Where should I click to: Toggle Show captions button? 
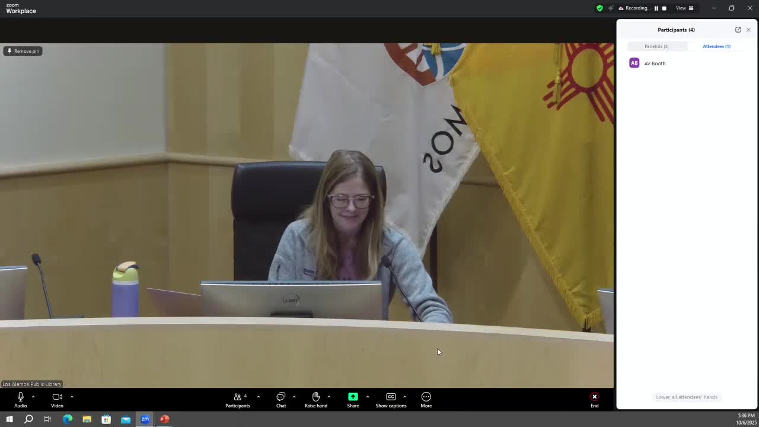tap(391, 400)
